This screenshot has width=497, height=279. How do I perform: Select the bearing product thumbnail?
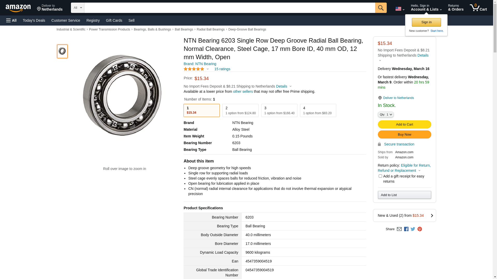[x=62, y=51]
